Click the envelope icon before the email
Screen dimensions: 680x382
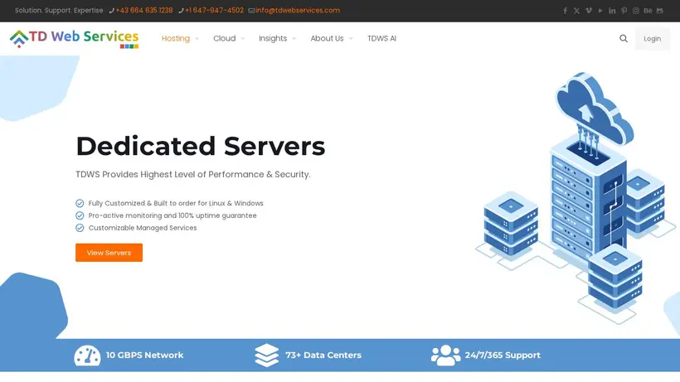[251, 11]
